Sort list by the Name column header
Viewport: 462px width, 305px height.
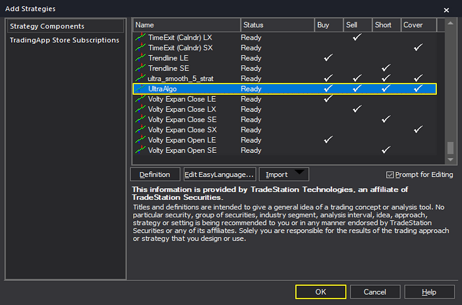click(187, 25)
